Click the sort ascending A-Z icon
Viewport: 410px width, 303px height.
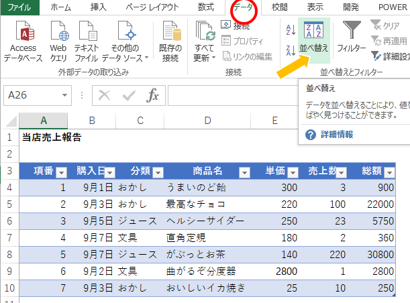(291, 29)
